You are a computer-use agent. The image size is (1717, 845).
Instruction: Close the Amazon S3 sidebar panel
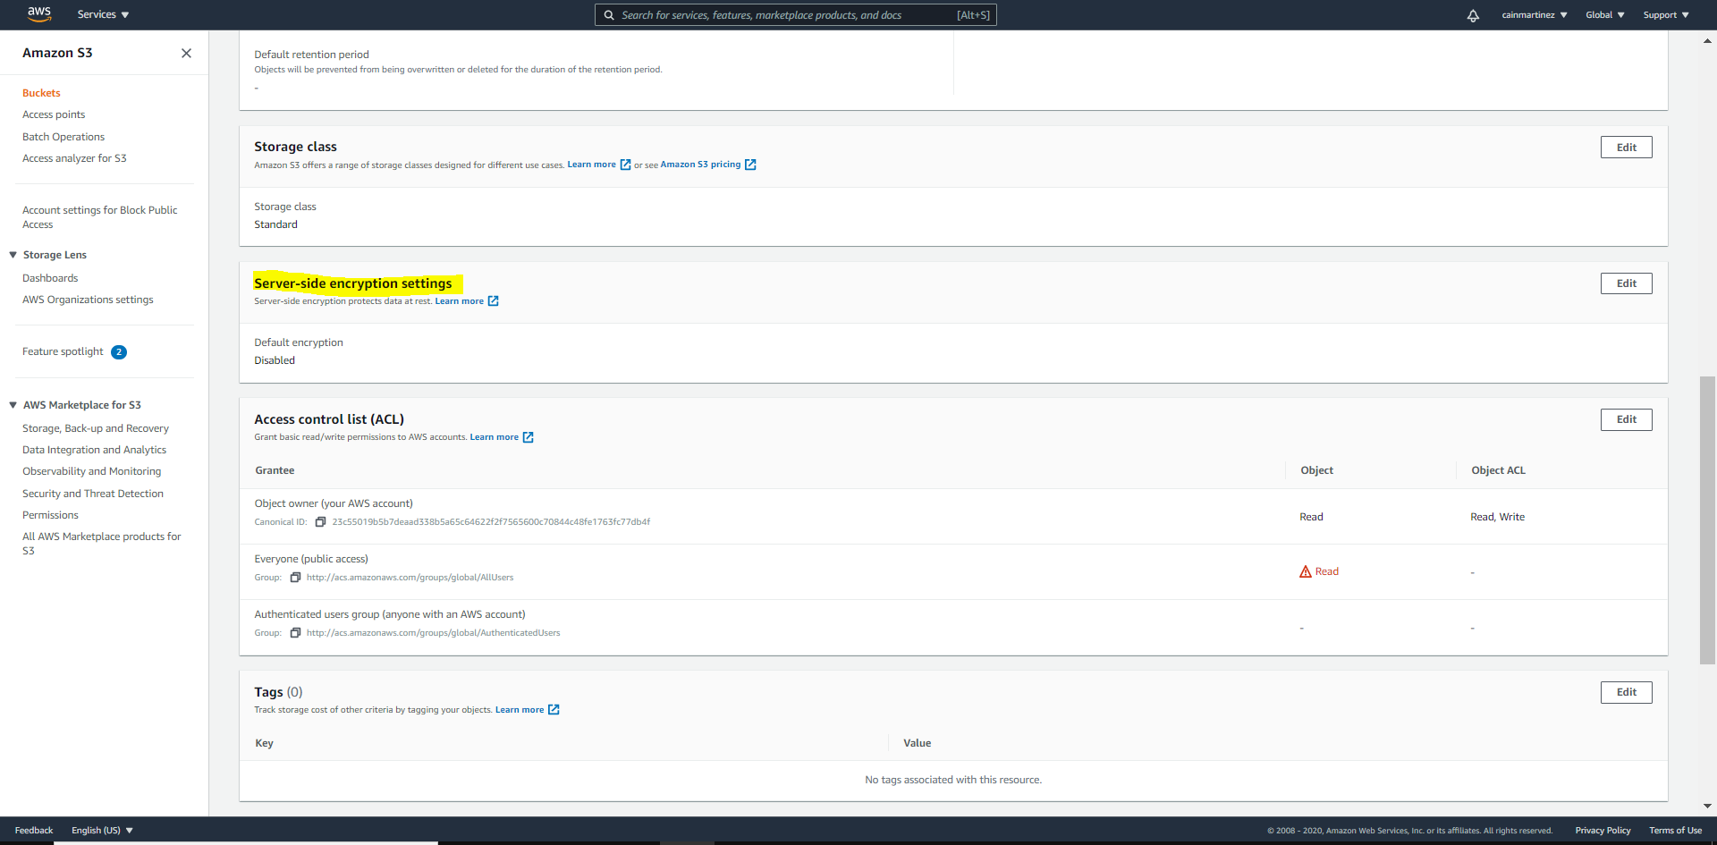click(186, 53)
